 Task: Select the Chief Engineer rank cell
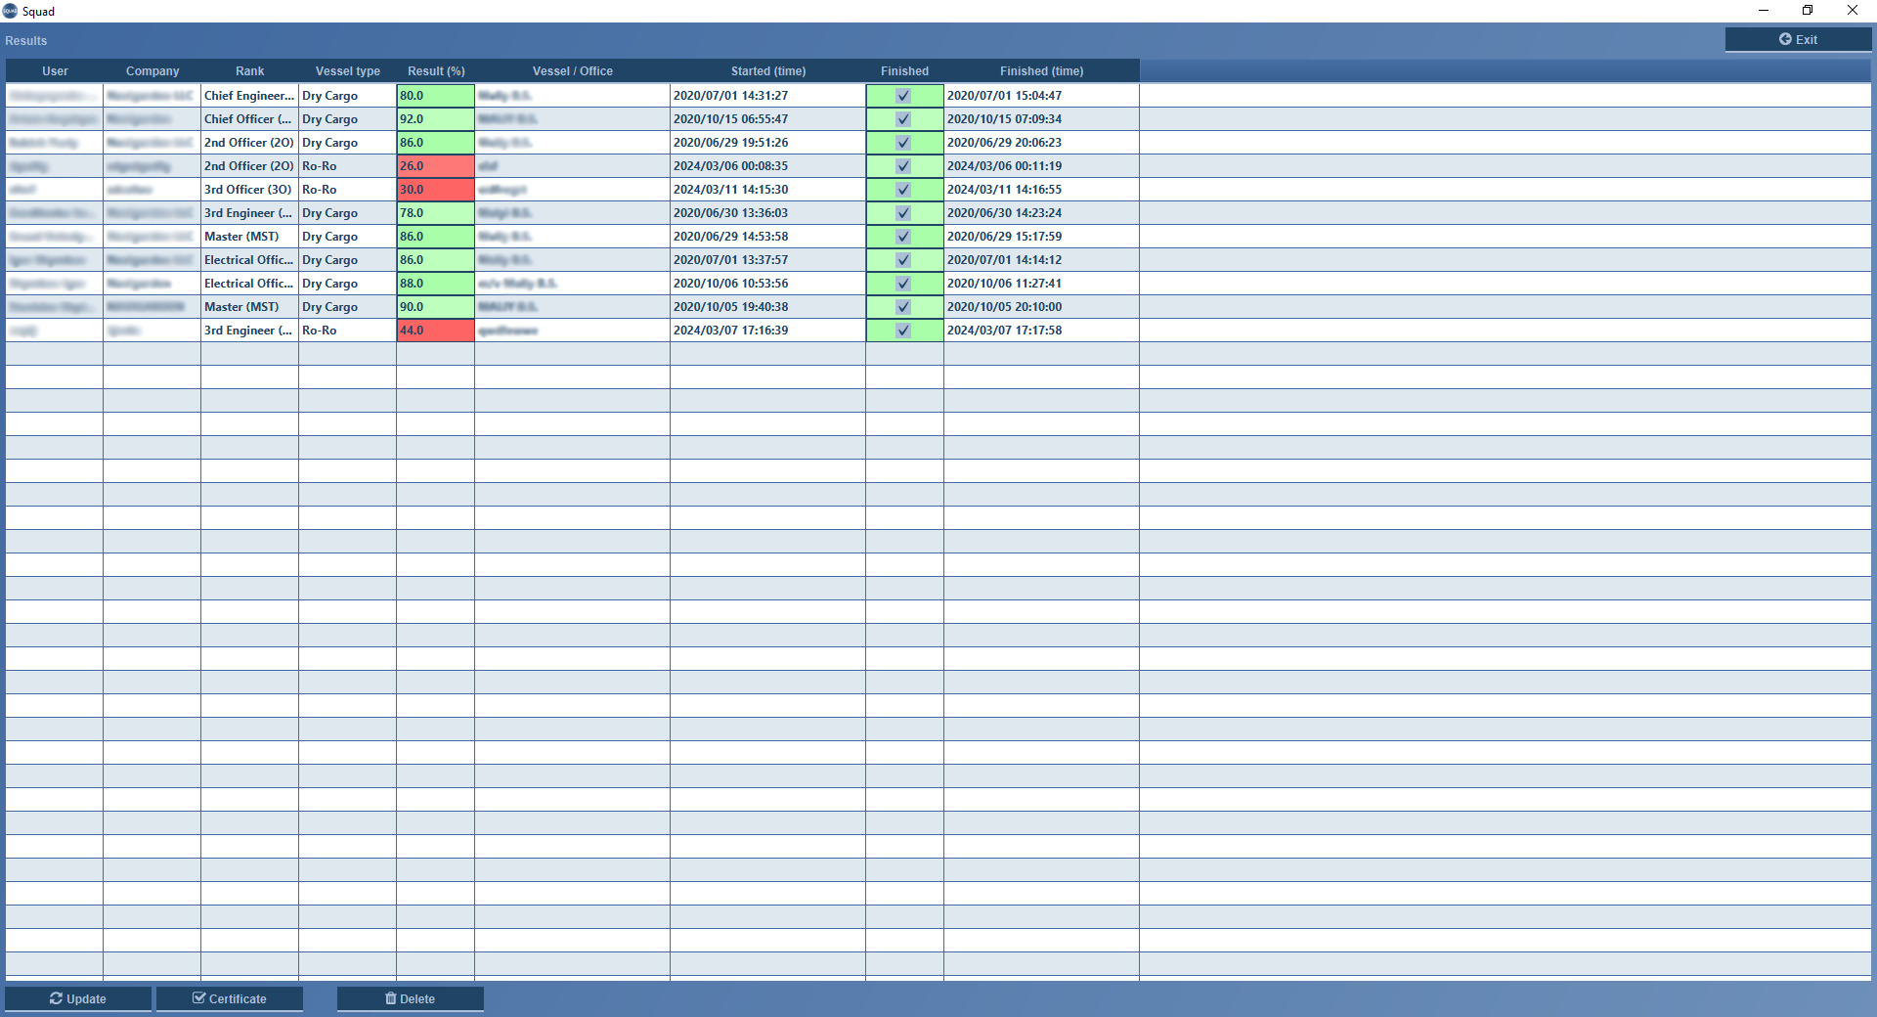(x=249, y=96)
